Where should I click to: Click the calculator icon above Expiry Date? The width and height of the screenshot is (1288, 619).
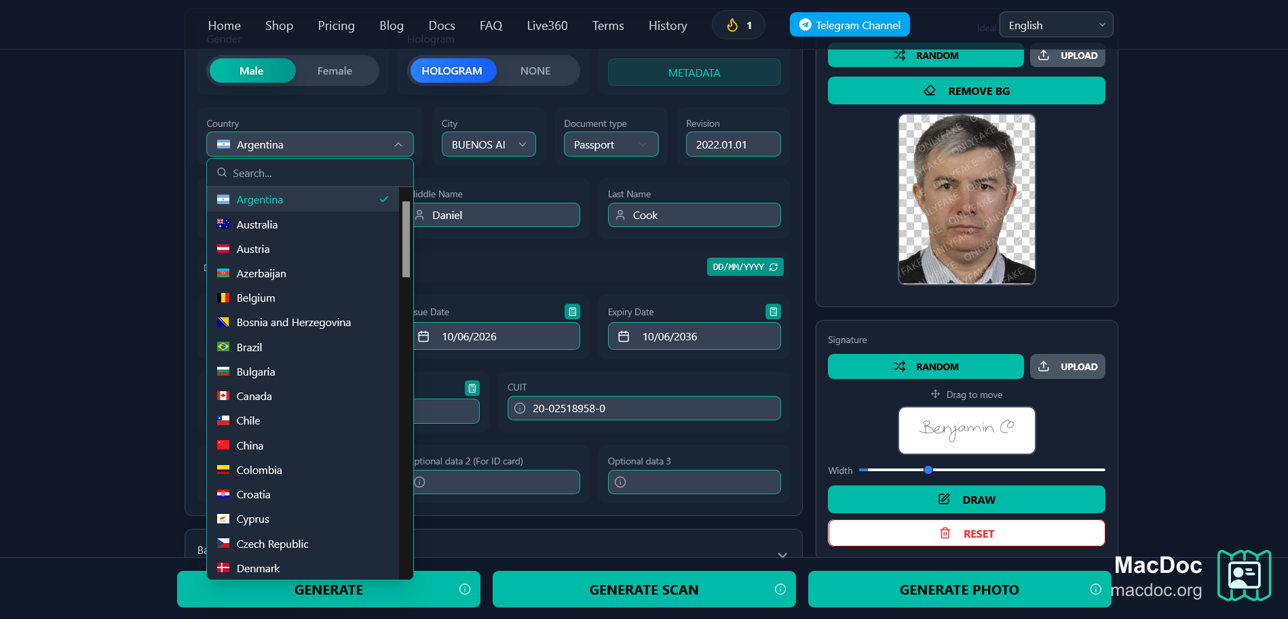click(773, 312)
